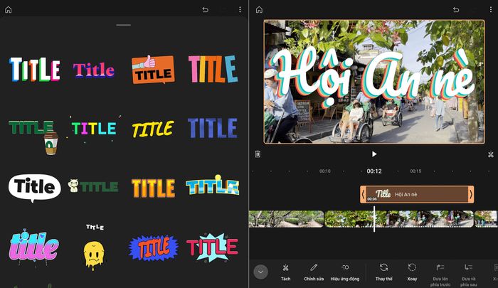Collapse the bottom toolbar with the down chevron
Viewport: 498px width, 288px height.
(261, 272)
